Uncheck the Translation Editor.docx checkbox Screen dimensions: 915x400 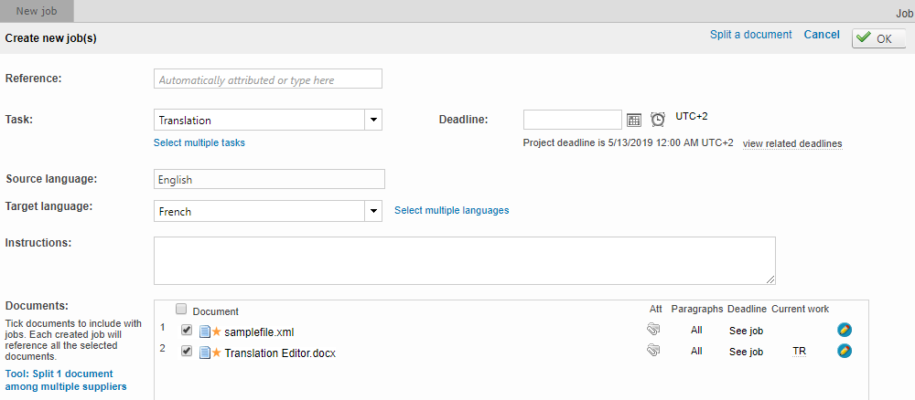(x=187, y=352)
